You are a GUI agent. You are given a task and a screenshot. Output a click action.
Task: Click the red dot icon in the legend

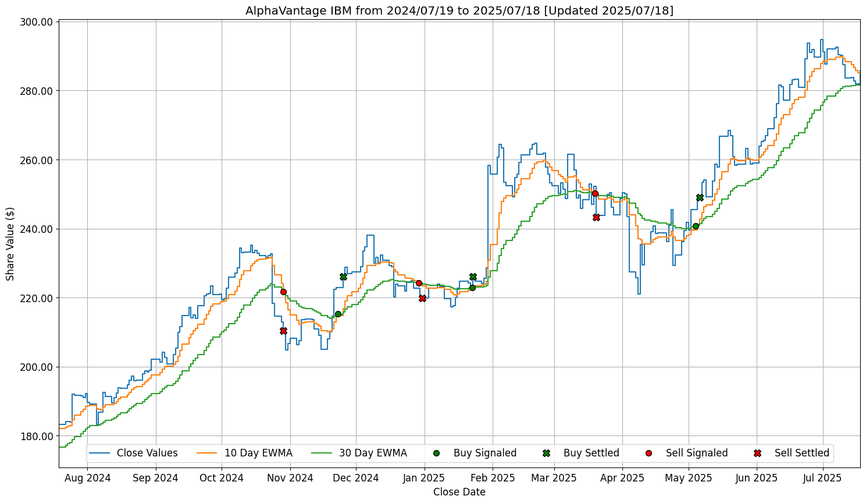pyautogui.click(x=648, y=453)
